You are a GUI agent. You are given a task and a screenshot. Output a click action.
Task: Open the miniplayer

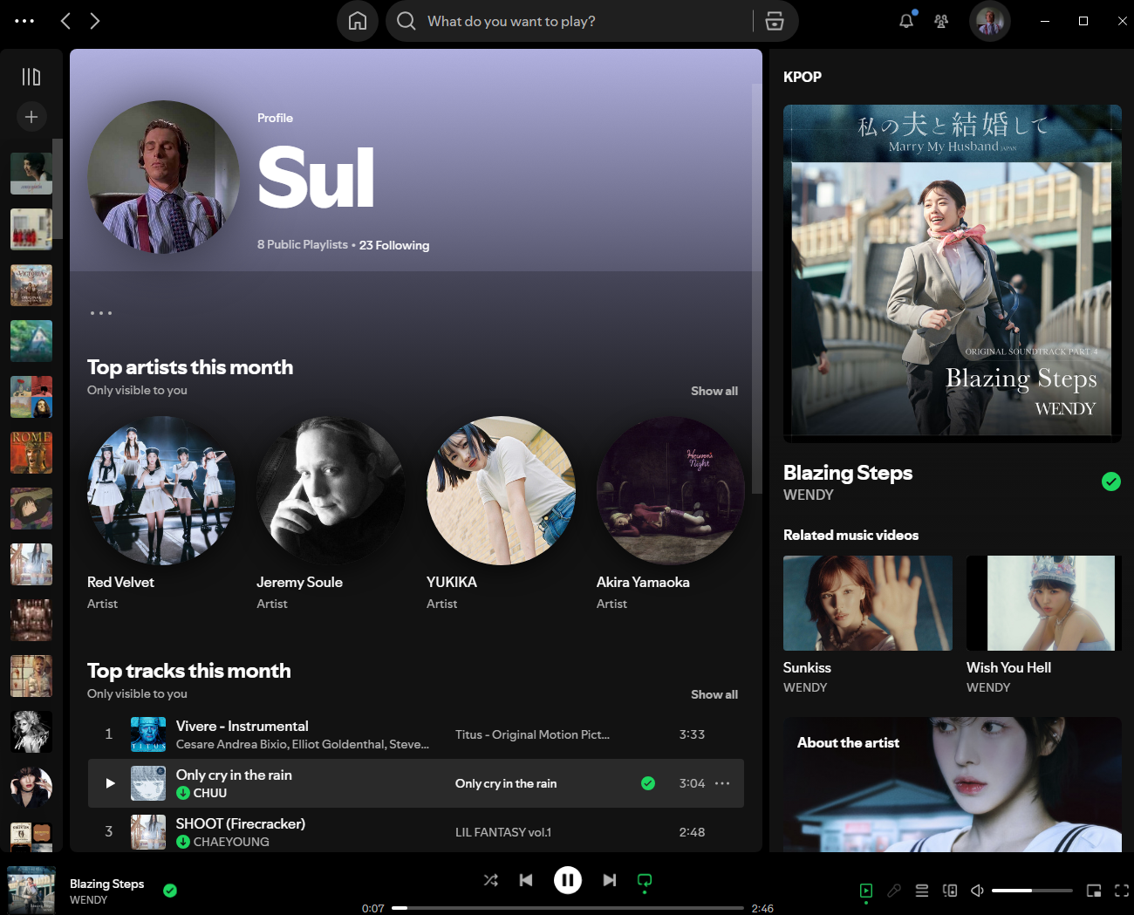click(1094, 891)
